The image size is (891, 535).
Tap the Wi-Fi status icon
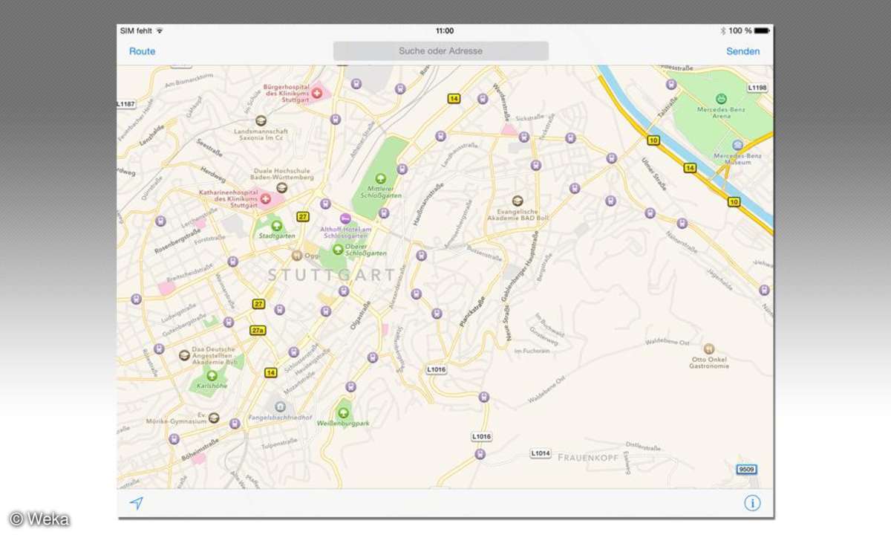tap(160, 30)
